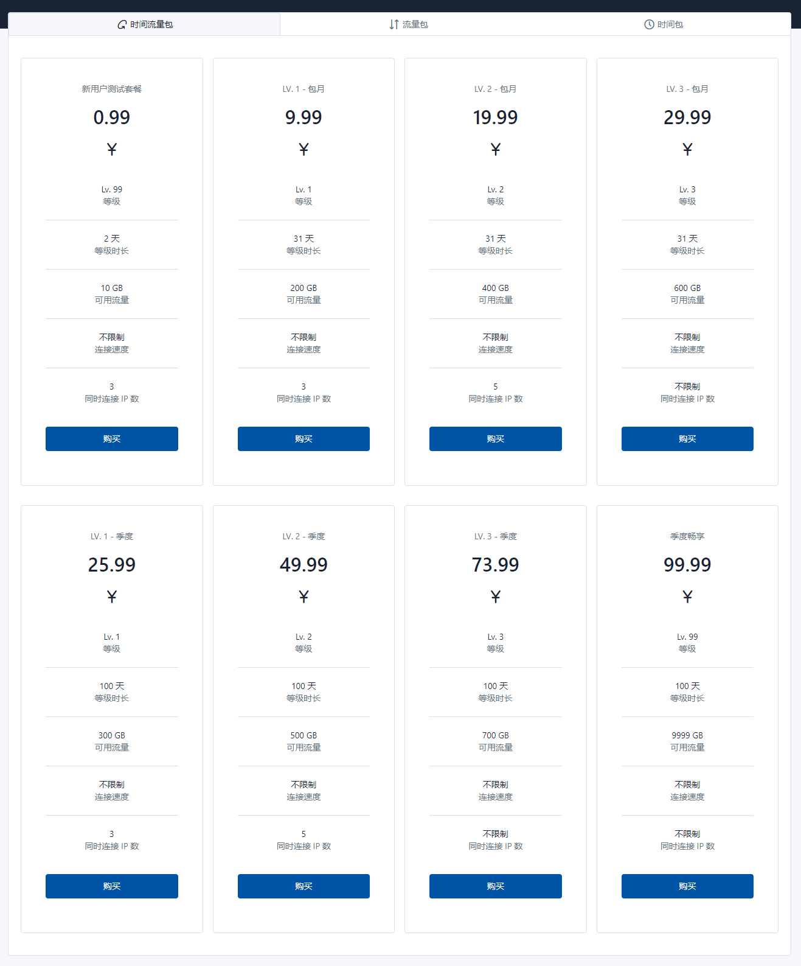Click the 新用户测试套餐 plan title
Viewport: 801px width, 966px height.
coord(112,89)
